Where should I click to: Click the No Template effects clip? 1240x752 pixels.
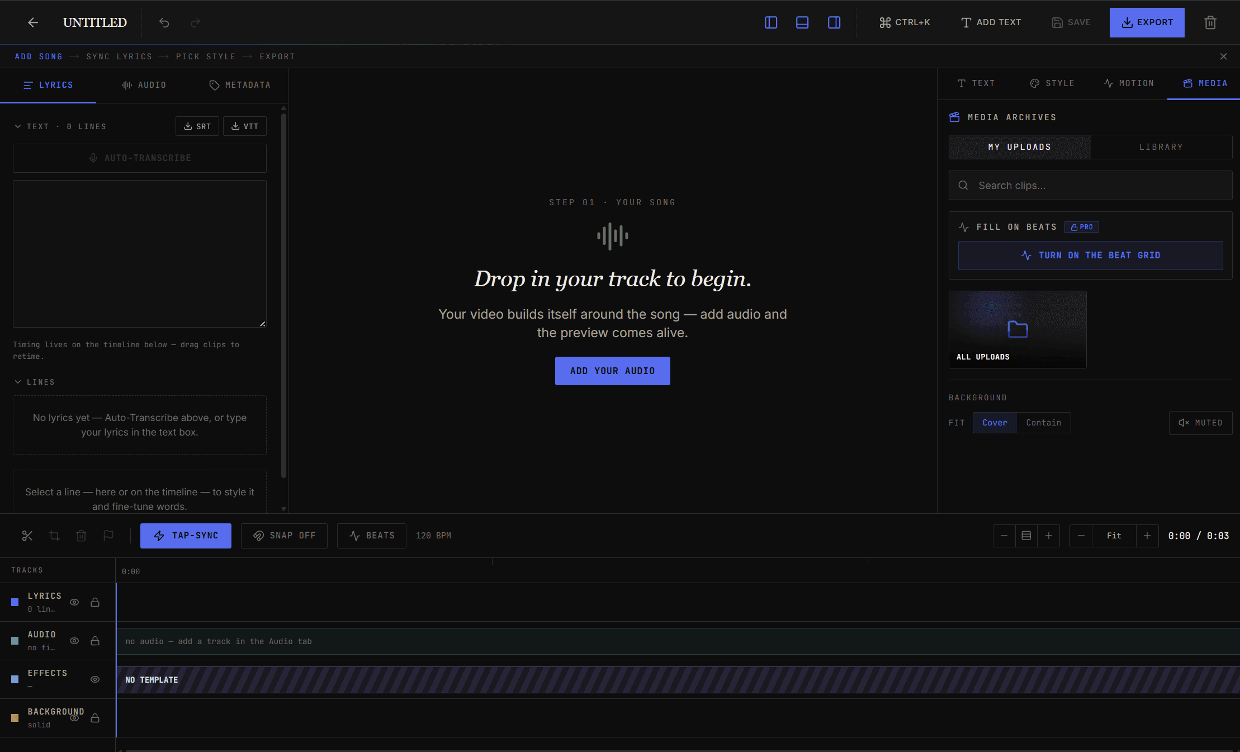pyautogui.click(x=678, y=680)
